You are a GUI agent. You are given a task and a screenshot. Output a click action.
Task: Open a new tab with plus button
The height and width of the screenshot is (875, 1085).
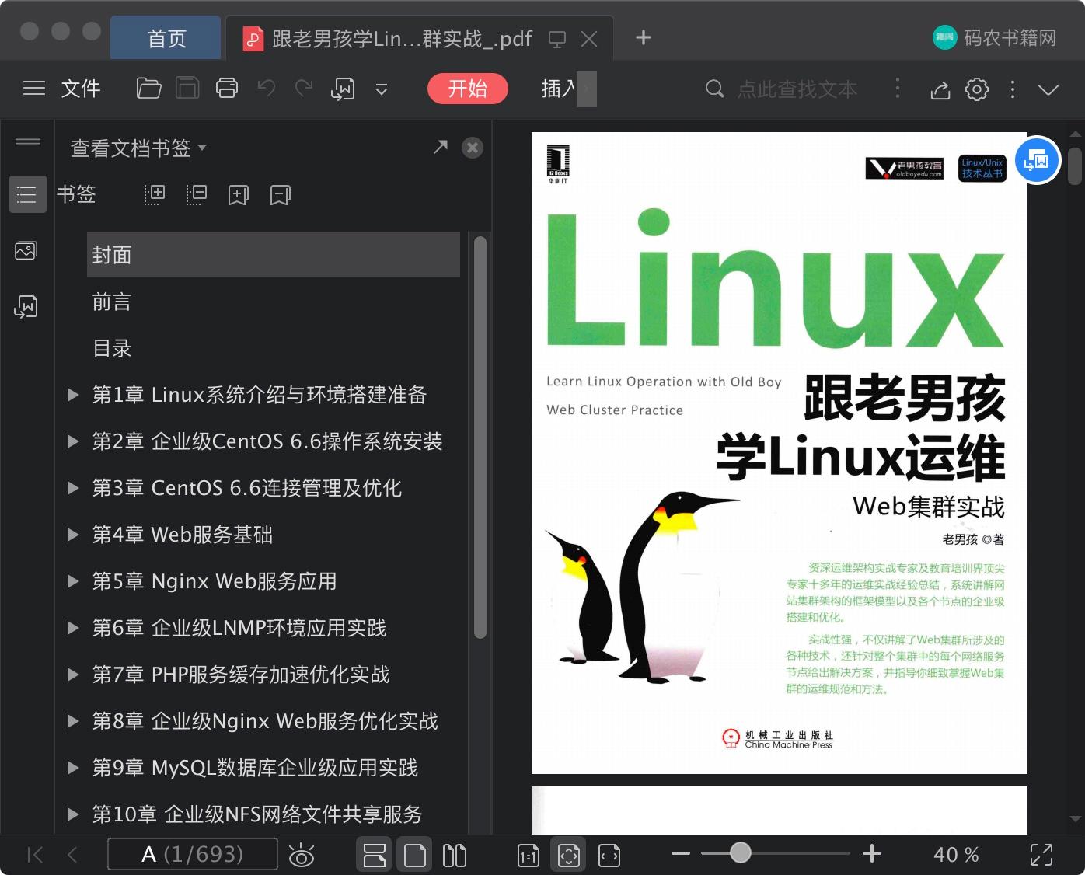[x=644, y=37]
